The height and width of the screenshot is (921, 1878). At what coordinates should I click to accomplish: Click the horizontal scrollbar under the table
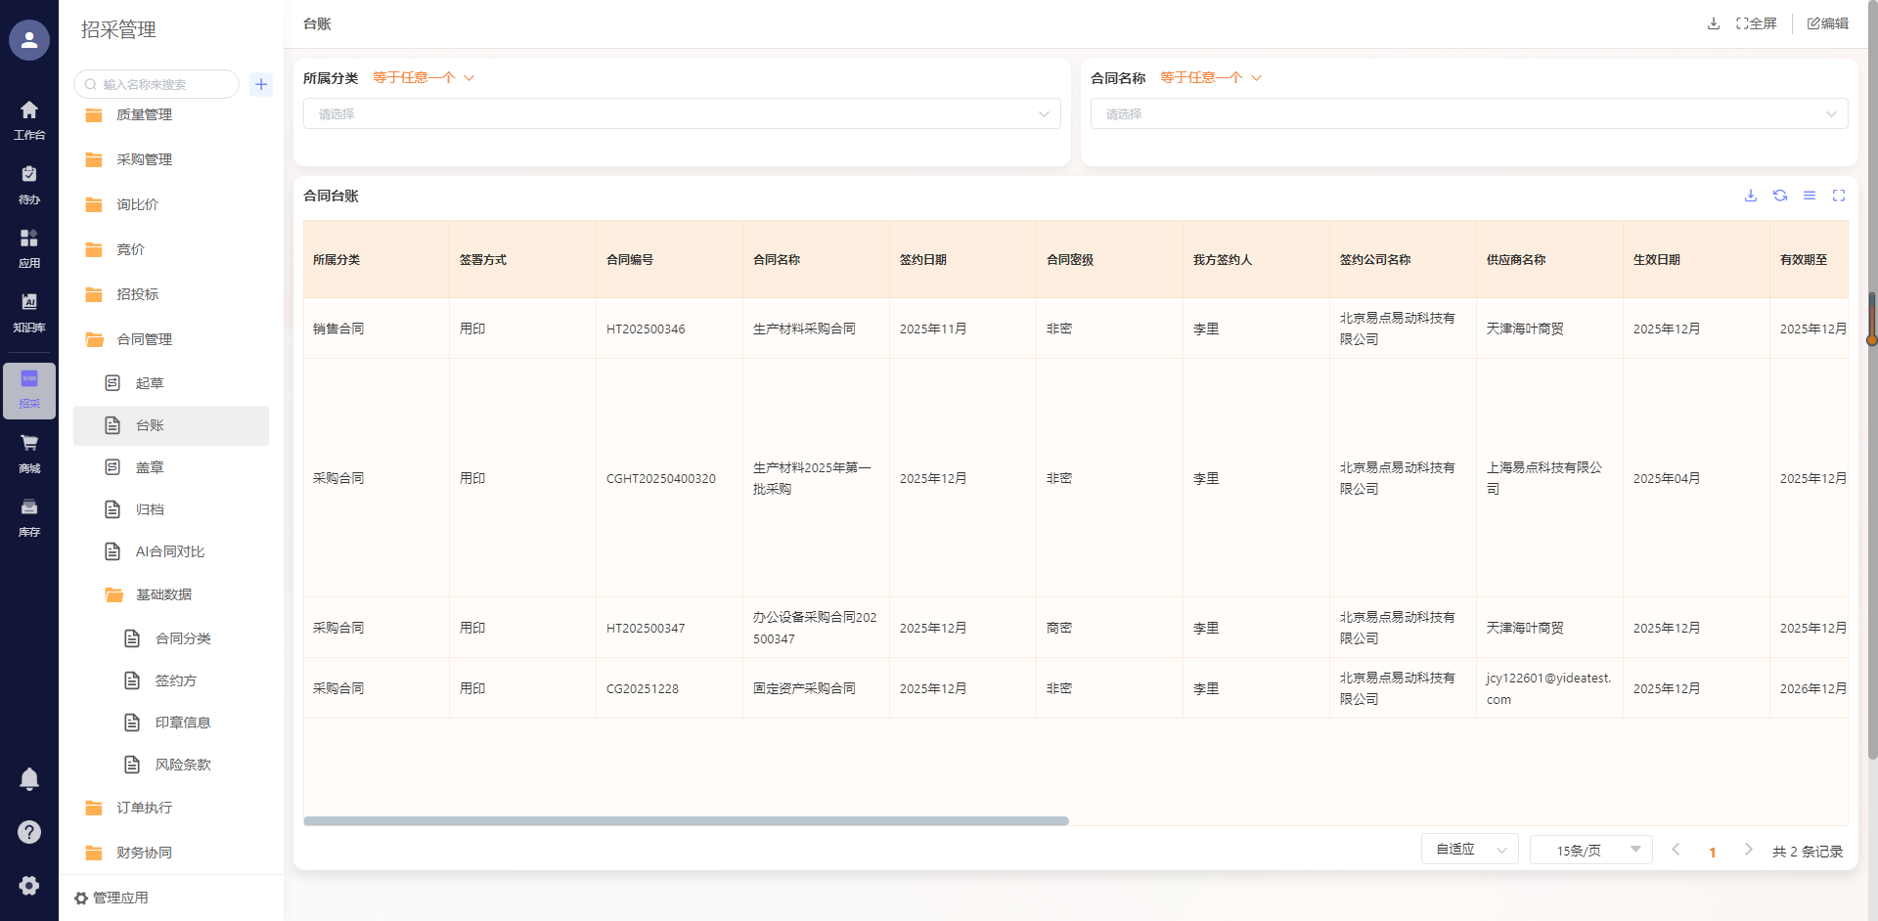pyautogui.click(x=686, y=821)
